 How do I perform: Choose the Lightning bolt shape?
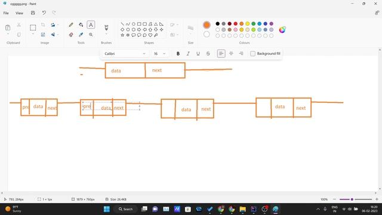[x=156, y=35]
